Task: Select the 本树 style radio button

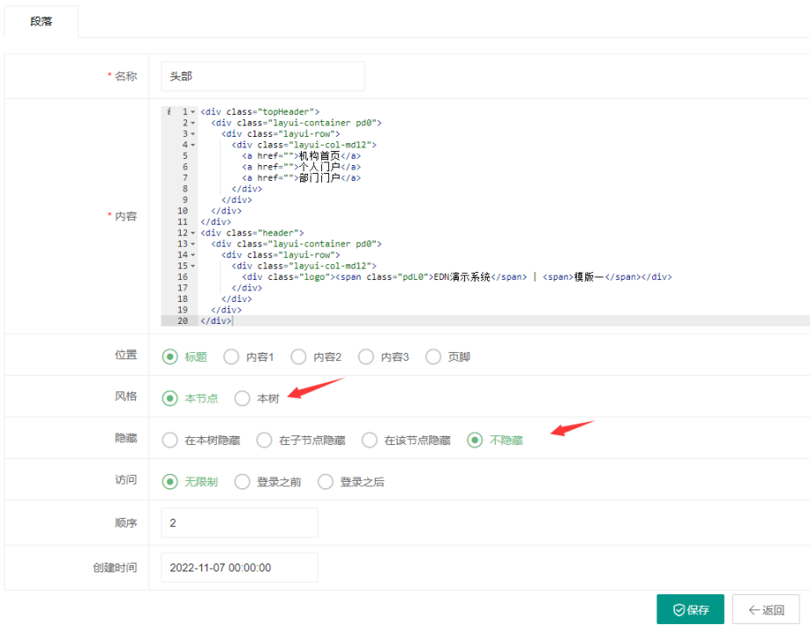Action: point(242,399)
